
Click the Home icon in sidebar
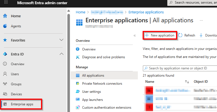coord(5,16)
